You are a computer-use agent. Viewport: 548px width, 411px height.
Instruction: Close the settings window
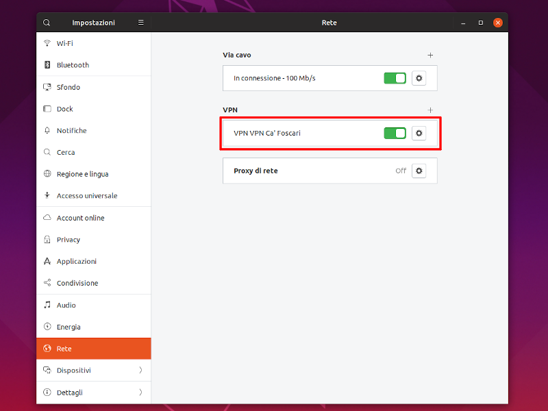tap(498, 23)
